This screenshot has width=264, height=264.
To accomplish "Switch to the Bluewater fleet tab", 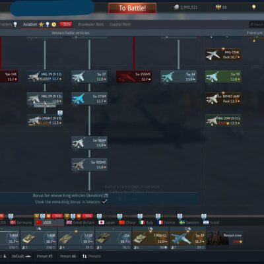I will tap(91, 24).
